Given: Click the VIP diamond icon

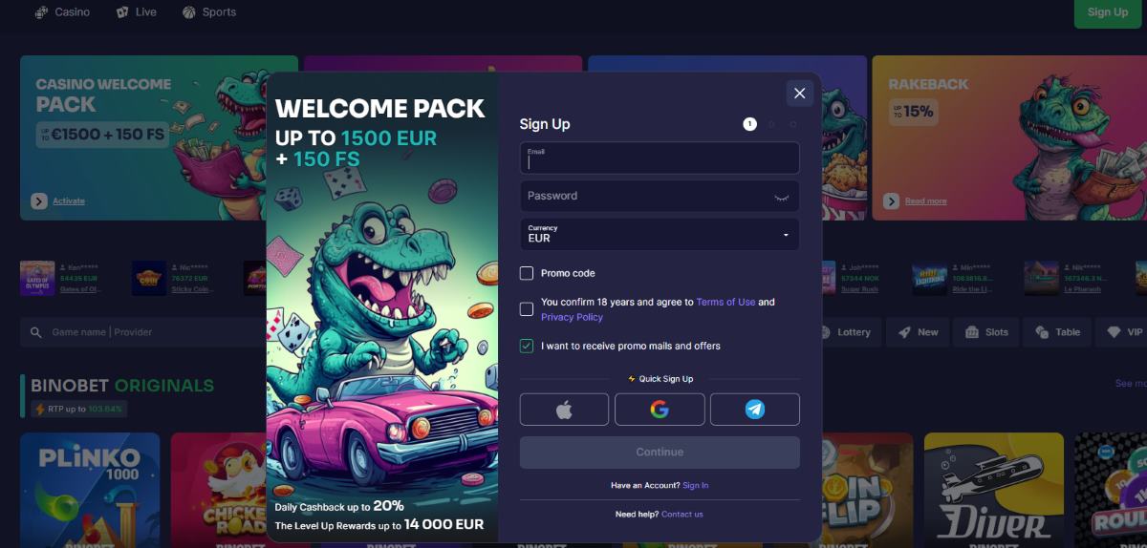Looking at the screenshot, I should tap(1114, 332).
